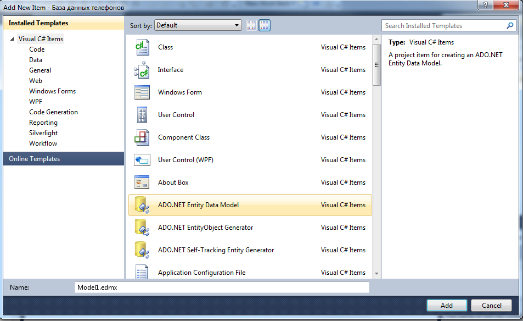Screen dimensions: 523x321
Task: Select the Class template icon
Action: [142, 47]
